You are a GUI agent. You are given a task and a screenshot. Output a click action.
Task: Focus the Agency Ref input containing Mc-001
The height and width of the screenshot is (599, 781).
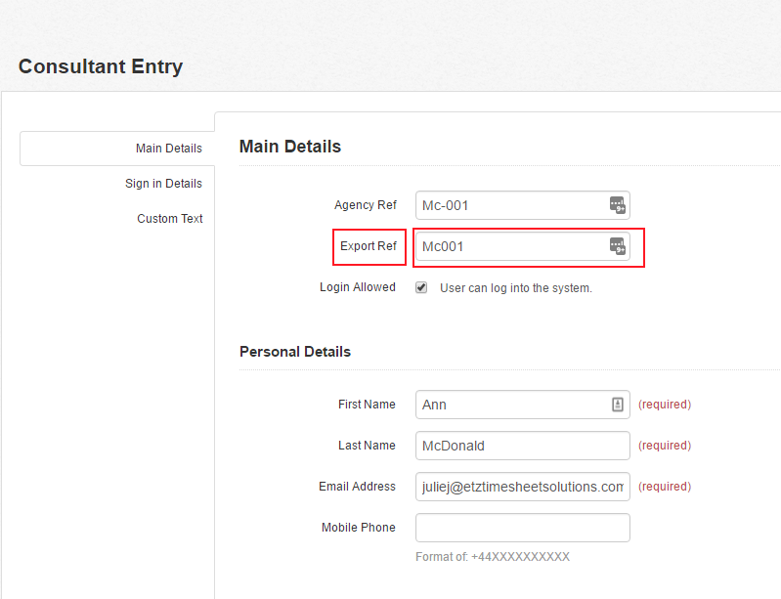[x=523, y=205]
